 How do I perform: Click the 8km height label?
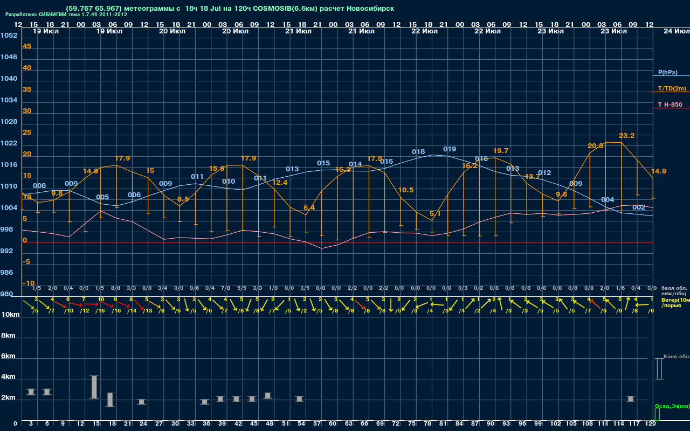tap(8, 336)
